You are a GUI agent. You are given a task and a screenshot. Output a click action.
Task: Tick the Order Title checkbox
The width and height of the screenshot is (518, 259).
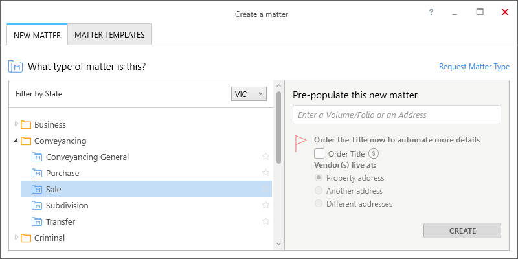tap(319, 153)
